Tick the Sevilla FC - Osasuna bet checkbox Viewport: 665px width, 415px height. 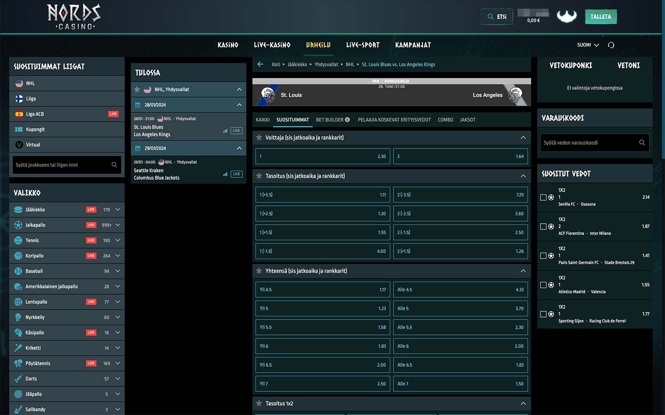pyautogui.click(x=543, y=198)
